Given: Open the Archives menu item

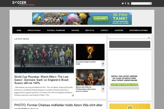Looking at the screenshot, I should tap(75, 30).
